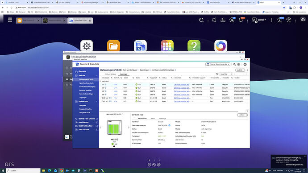The width and height of the screenshot is (308, 173).
Task: Select Remote-Datenträger in sidebar
Action: coord(86,94)
